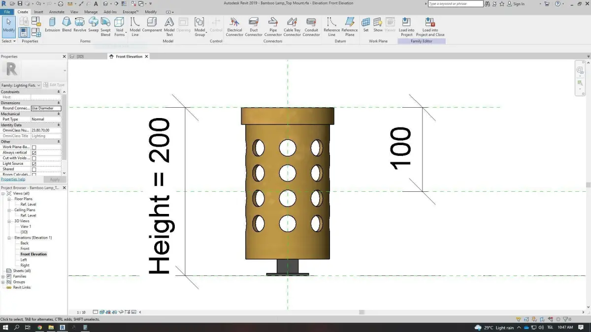The width and height of the screenshot is (591, 332).
Task: Uncheck the Light Source checkbox
Action: pos(34,164)
